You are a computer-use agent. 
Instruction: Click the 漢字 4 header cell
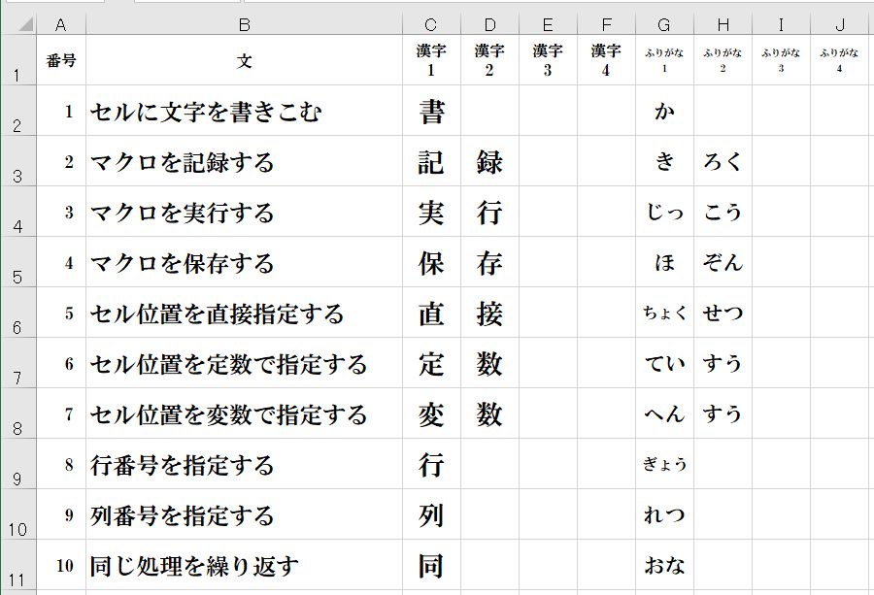pyautogui.click(x=606, y=60)
